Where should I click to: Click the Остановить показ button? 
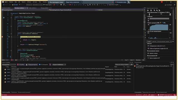pyautogui.click(x=121, y=2)
